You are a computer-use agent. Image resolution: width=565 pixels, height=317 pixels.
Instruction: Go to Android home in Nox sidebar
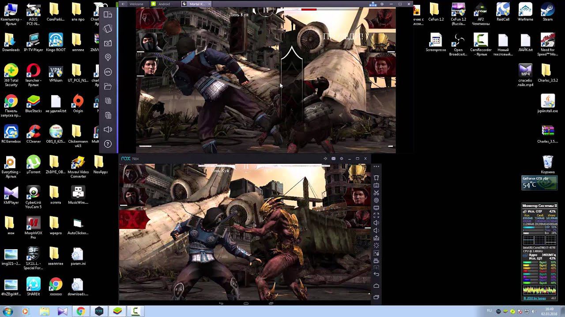pyautogui.click(x=377, y=286)
